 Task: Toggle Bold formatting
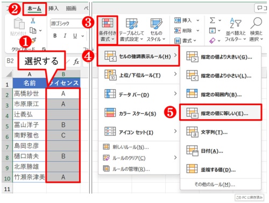[55, 36]
